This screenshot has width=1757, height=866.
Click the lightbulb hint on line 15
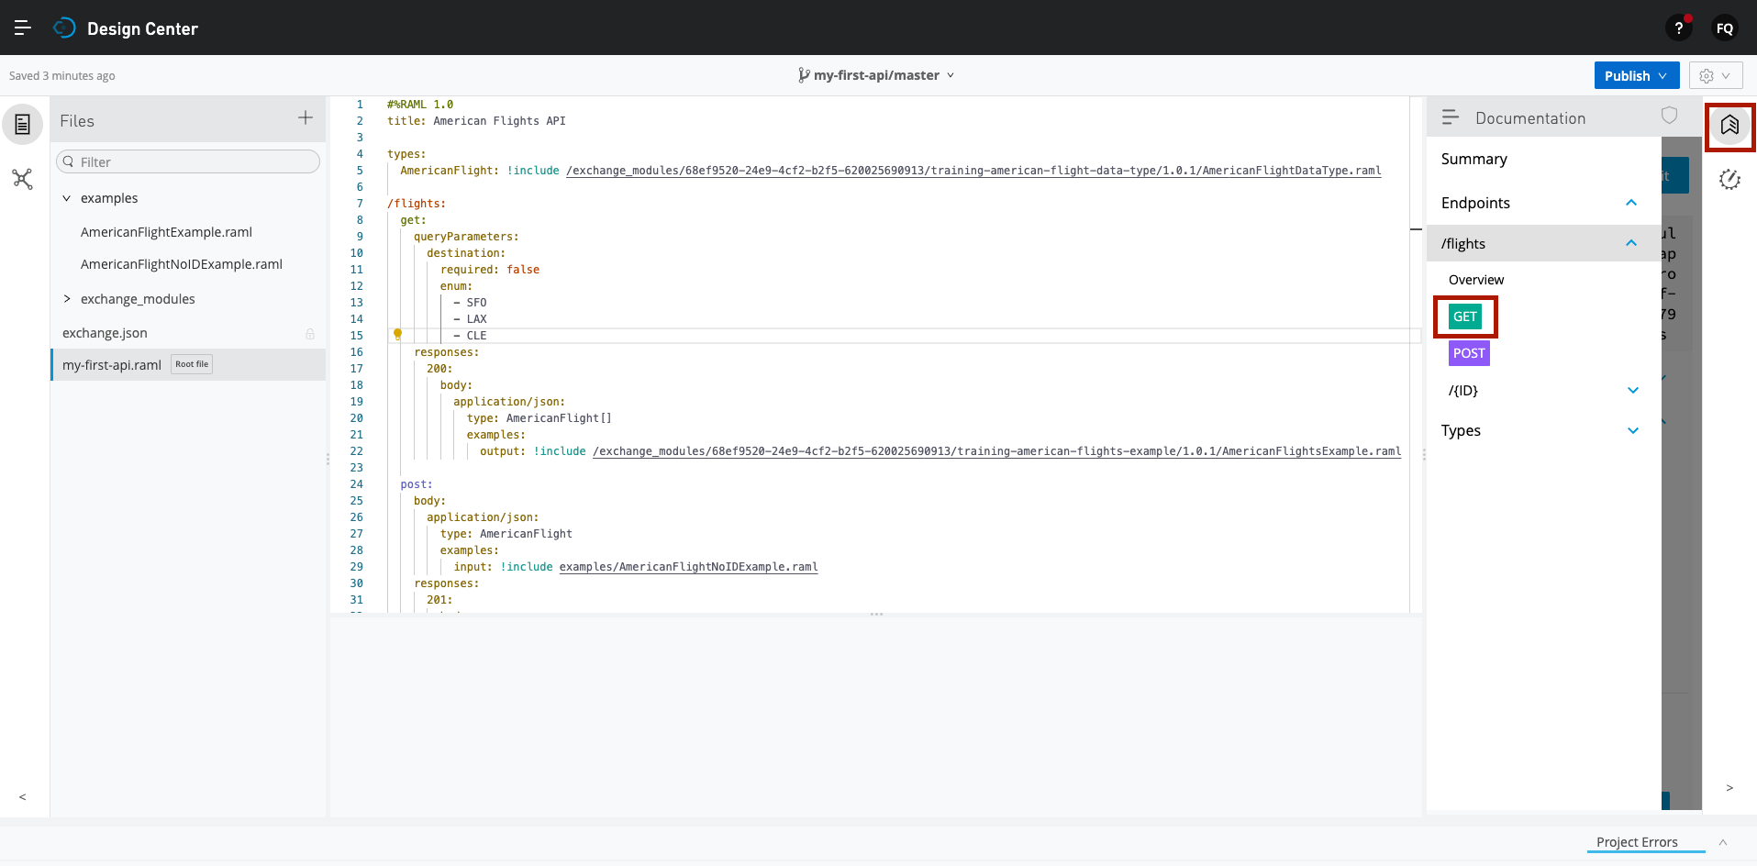397,335
